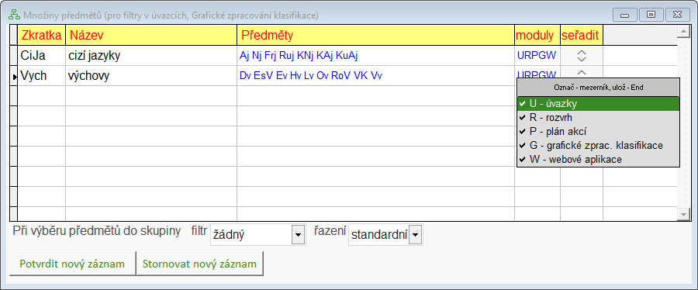The image size is (698, 290).
Task: Click the sort arrow in the Vych row
Action: (582, 74)
